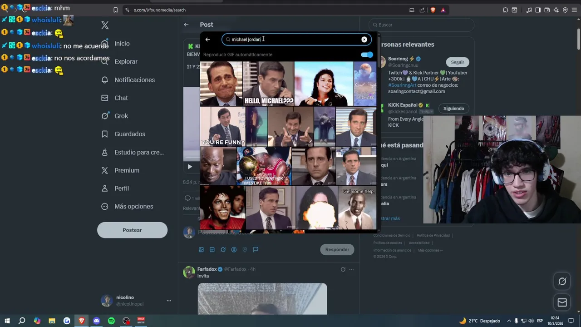
Task: Open File Explorer from the taskbar
Action: tap(52, 321)
